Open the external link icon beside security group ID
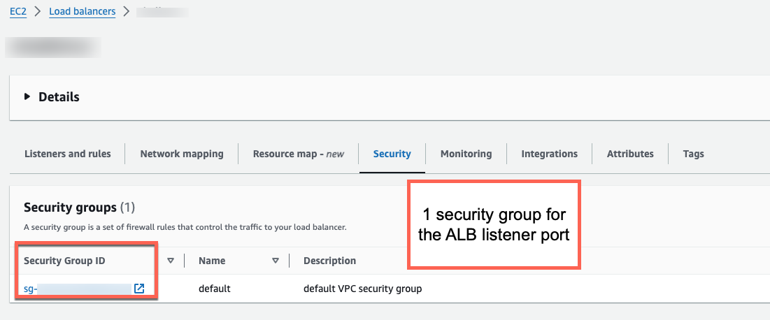Screen dimensions: 770x320 click(x=139, y=289)
